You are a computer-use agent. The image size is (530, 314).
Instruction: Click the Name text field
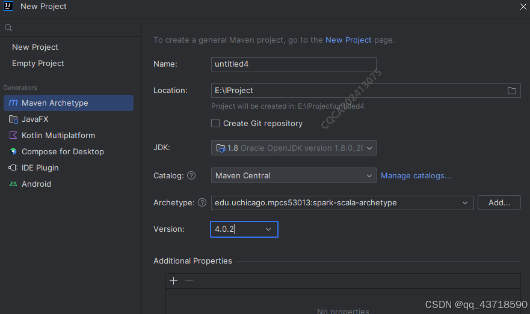point(294,64)
